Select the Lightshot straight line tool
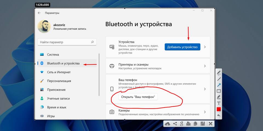Image resolution: width=263 pixels, height=131 pixels. pyautogui.click(x=219, y=79)
